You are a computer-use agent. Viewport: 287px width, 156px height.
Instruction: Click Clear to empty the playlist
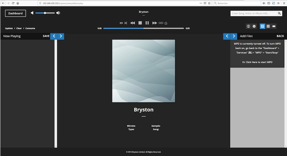[19, 28]
